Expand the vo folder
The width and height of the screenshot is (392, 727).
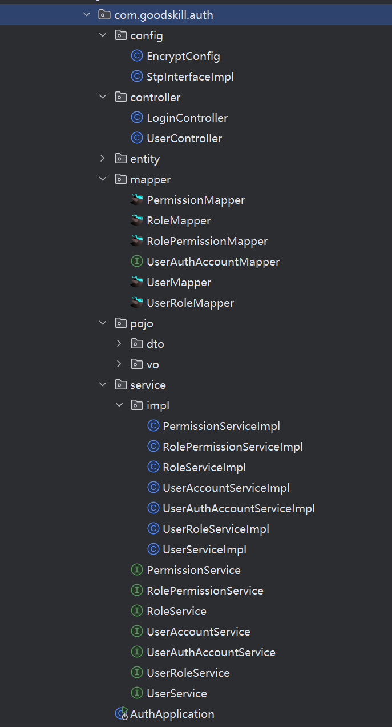(119, 364)
